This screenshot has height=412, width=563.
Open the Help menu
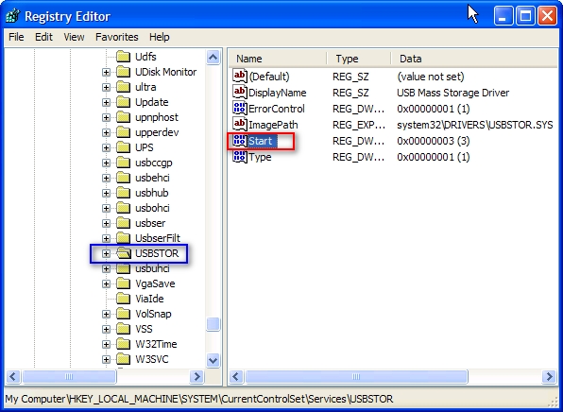click(x=159, y=37)
